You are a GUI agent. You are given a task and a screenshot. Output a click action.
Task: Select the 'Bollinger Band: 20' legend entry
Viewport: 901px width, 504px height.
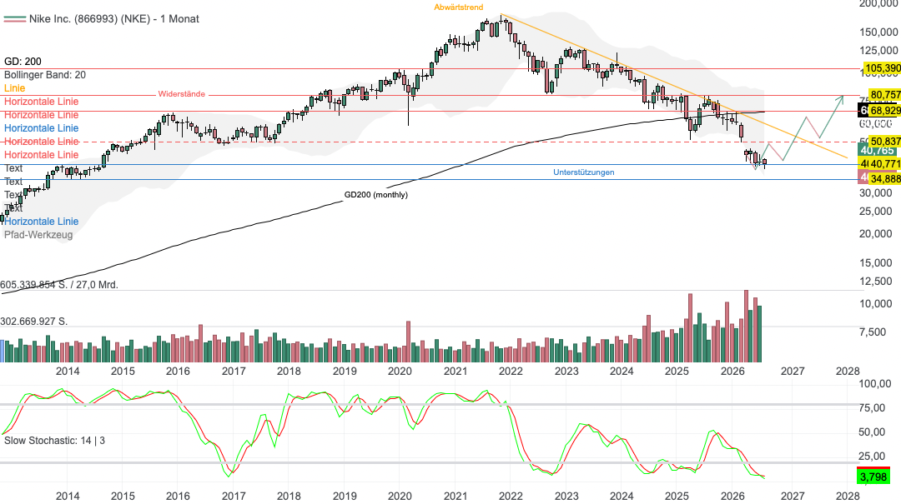tap(45, 75)
